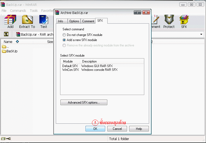Click the Comment toolbar icon in WinRAR
Image resolution: width=206 pixels, height=143 pixels.
(x=156, y=21)
